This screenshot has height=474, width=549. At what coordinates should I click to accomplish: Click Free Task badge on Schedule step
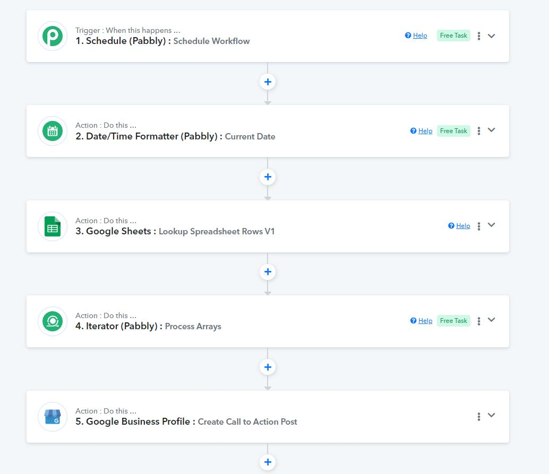pyautogui.click(x=453, y=36)
